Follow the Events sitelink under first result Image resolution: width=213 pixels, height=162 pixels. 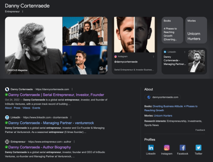36,108
